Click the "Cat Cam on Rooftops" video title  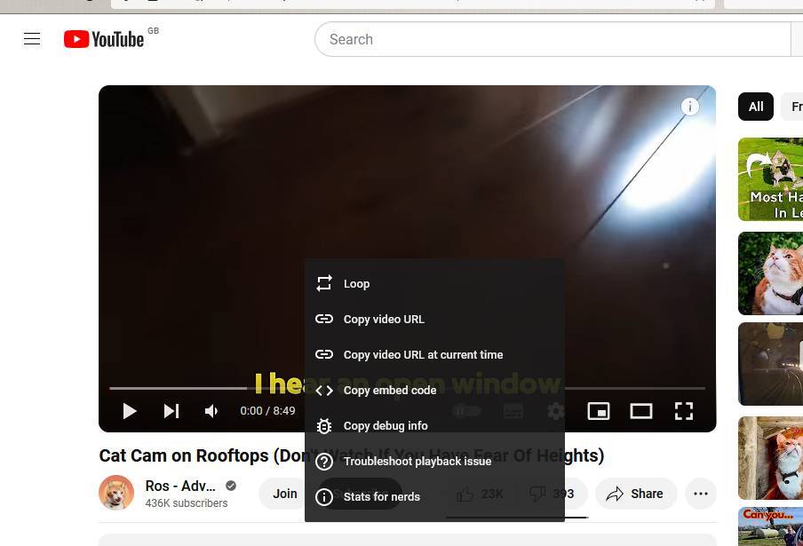pyautogui.click(x=352, y=455)
